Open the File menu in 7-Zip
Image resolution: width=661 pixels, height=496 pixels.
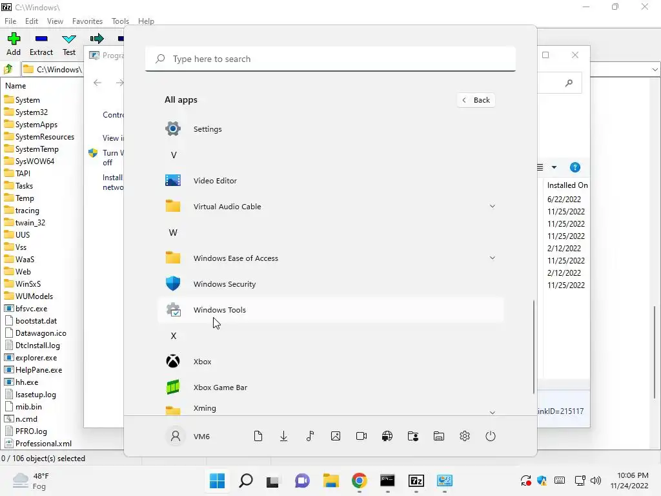click(10, 21)
